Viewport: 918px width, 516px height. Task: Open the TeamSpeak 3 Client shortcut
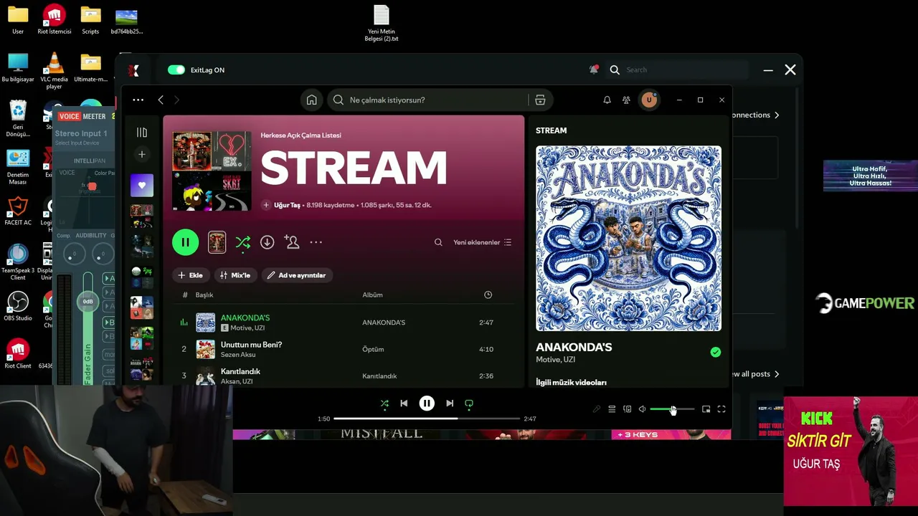(18, 262)
